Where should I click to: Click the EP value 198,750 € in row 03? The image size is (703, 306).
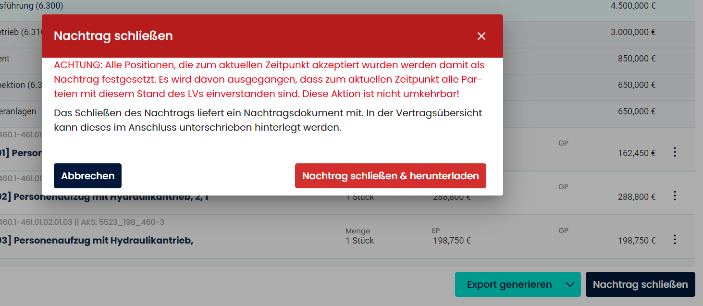coord(452,241)
